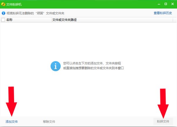The image size is (177, 127).
Task: Click the 粉碎文件 button
Action: click(163, 121)
